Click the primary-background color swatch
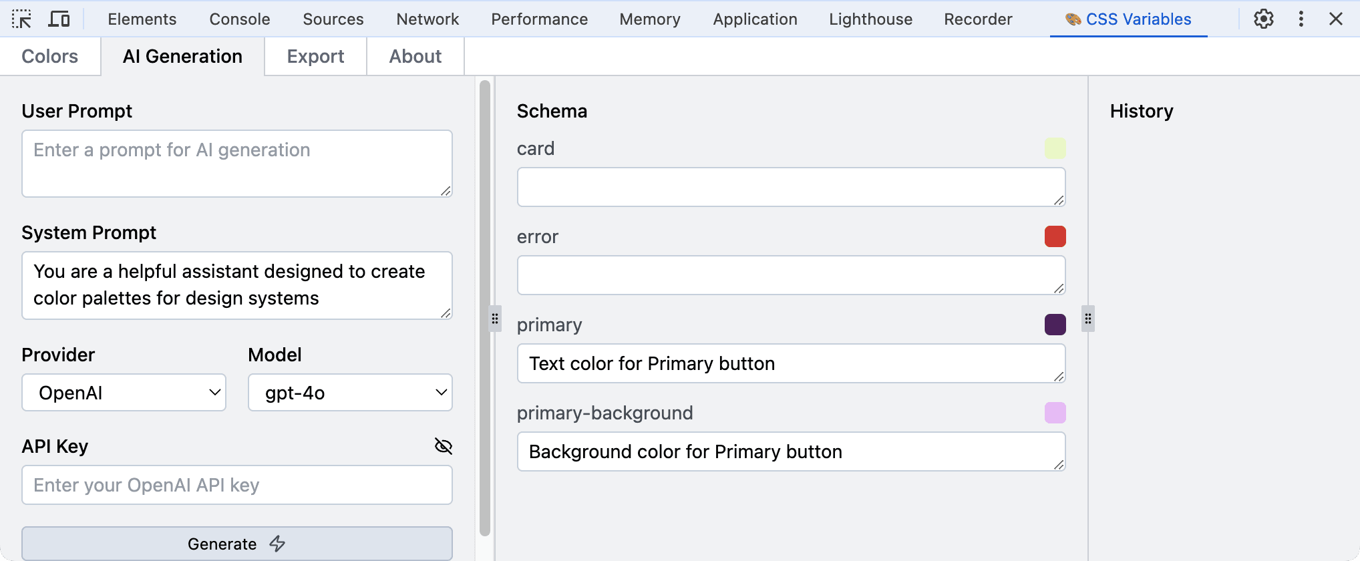This screenshot has width=1360, height=561. (x=1055, y=413)
